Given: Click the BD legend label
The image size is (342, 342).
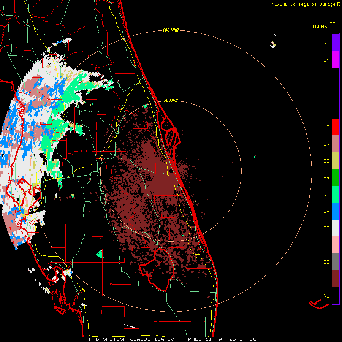Looking at the screenshot, I should (326, 161).
